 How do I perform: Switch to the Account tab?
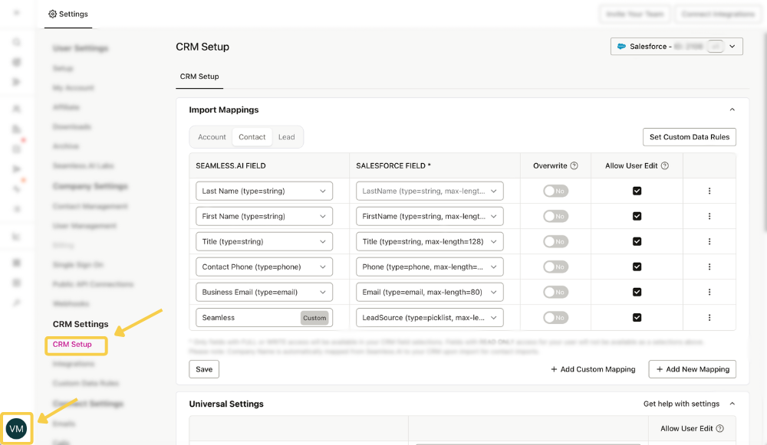tap(211, 136)
